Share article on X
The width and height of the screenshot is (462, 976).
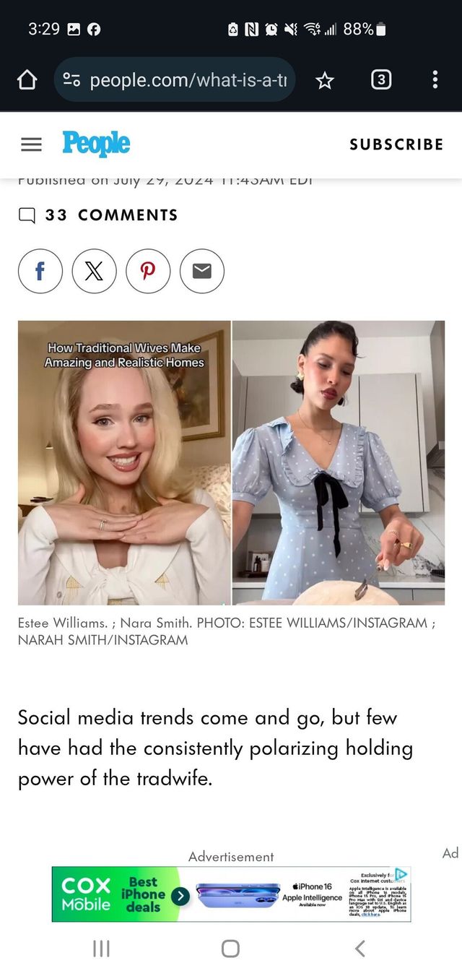pos(94,271)
